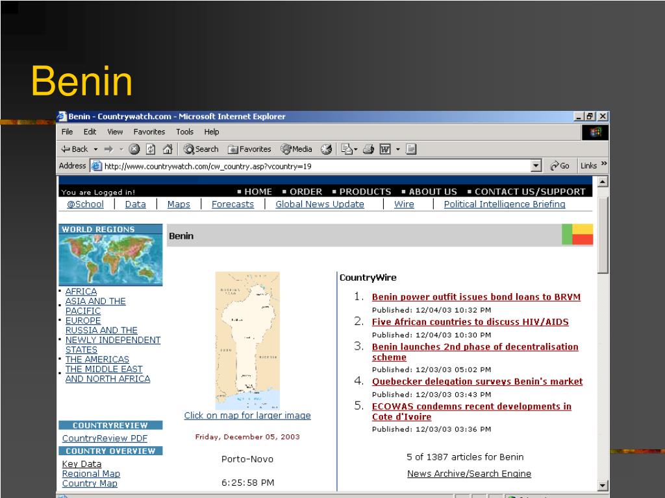Select the AFRICA region link
The image size is (665, 498).
tap(81, 291)
